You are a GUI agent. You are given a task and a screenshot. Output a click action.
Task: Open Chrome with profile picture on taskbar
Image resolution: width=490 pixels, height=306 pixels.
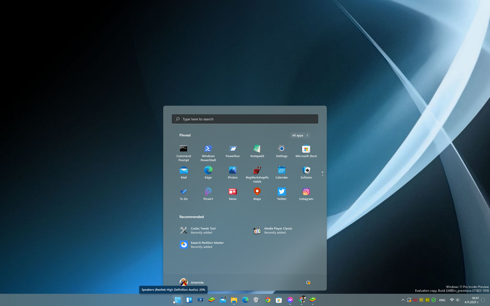coord(302,300)
